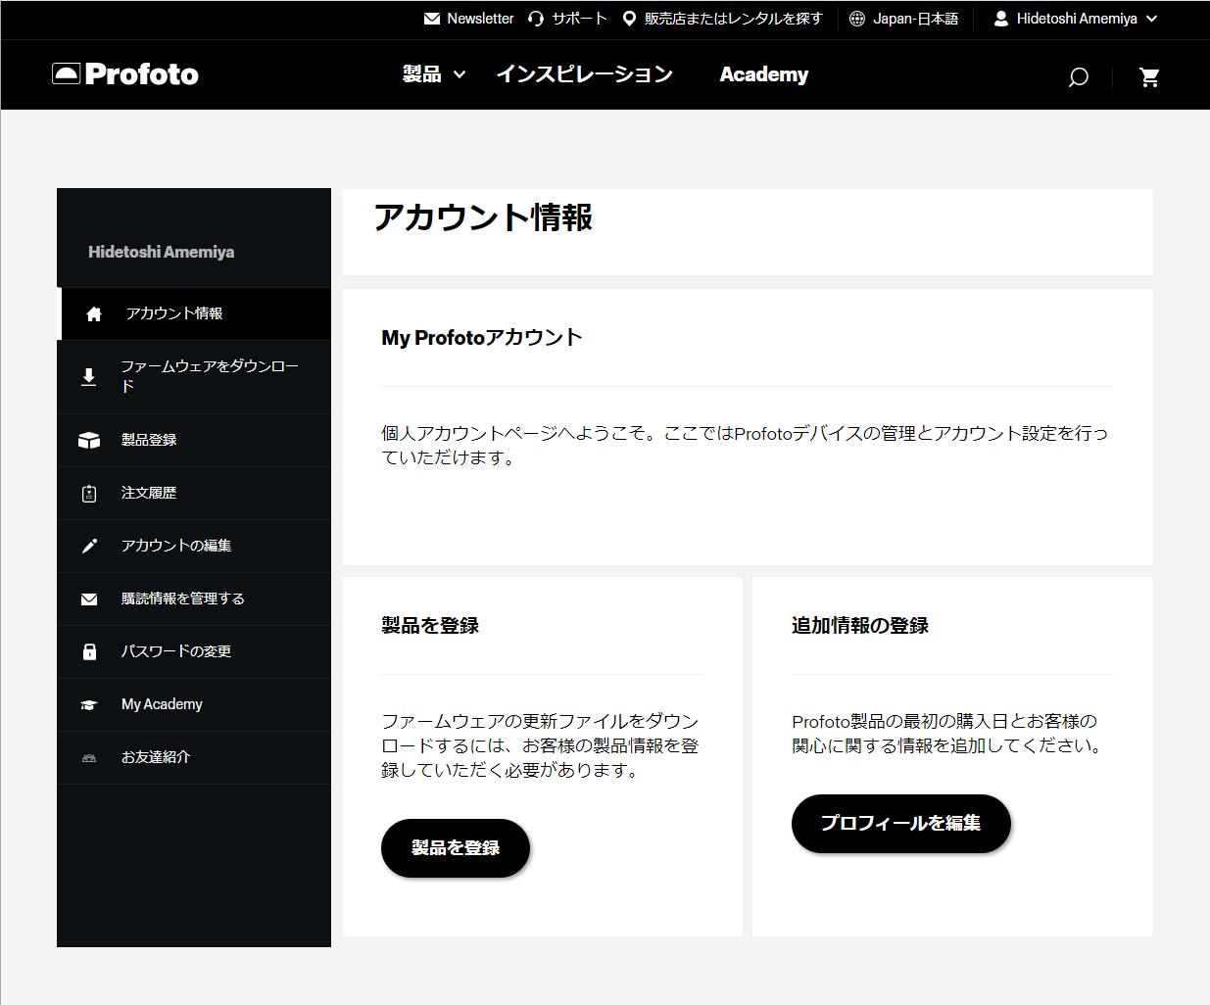Screen dimensions: 1210x1005
Task: Click the 製品を登録 card heading
Action: pos(430,626)
